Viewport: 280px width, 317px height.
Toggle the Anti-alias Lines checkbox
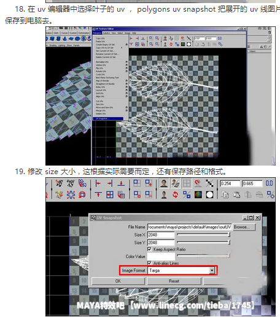pos(149,263)
